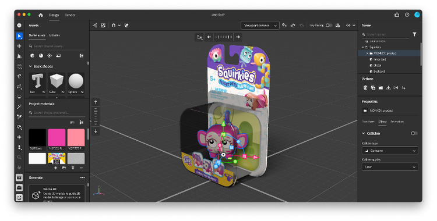The image size is (437, 221).
Task: Click the right arrow camera turntable button
Action: 238,37
